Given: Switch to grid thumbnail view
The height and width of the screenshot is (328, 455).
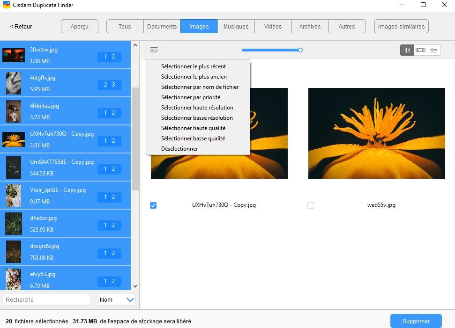Looking at the screenshot, I should (x=407, y=50).
